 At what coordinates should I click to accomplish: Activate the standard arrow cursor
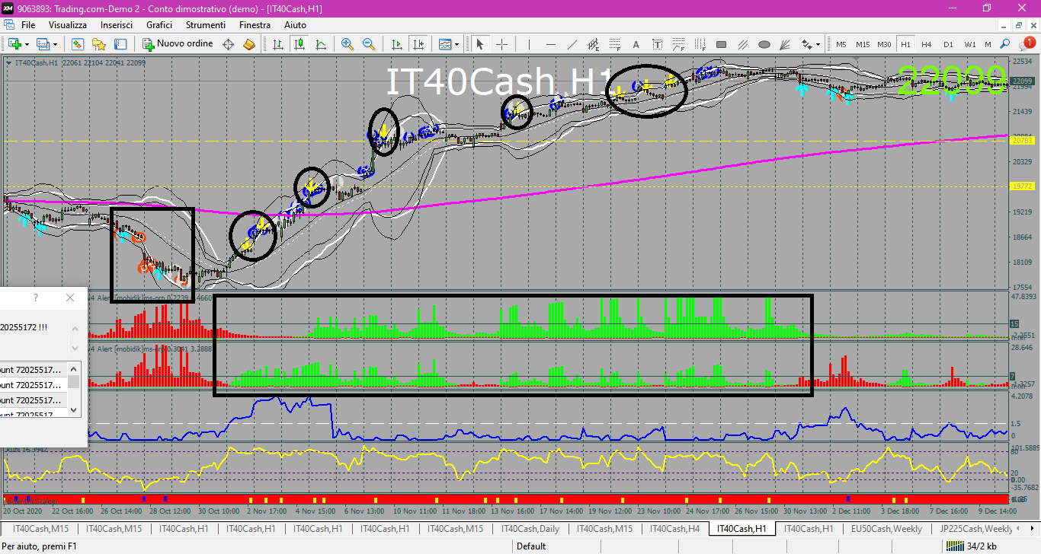pos(479,44)
